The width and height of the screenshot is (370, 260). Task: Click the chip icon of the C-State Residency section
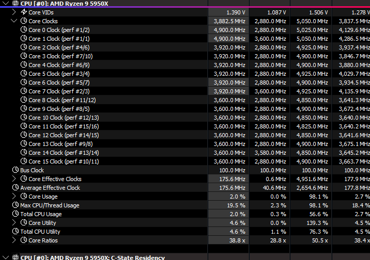click(16, 257)
